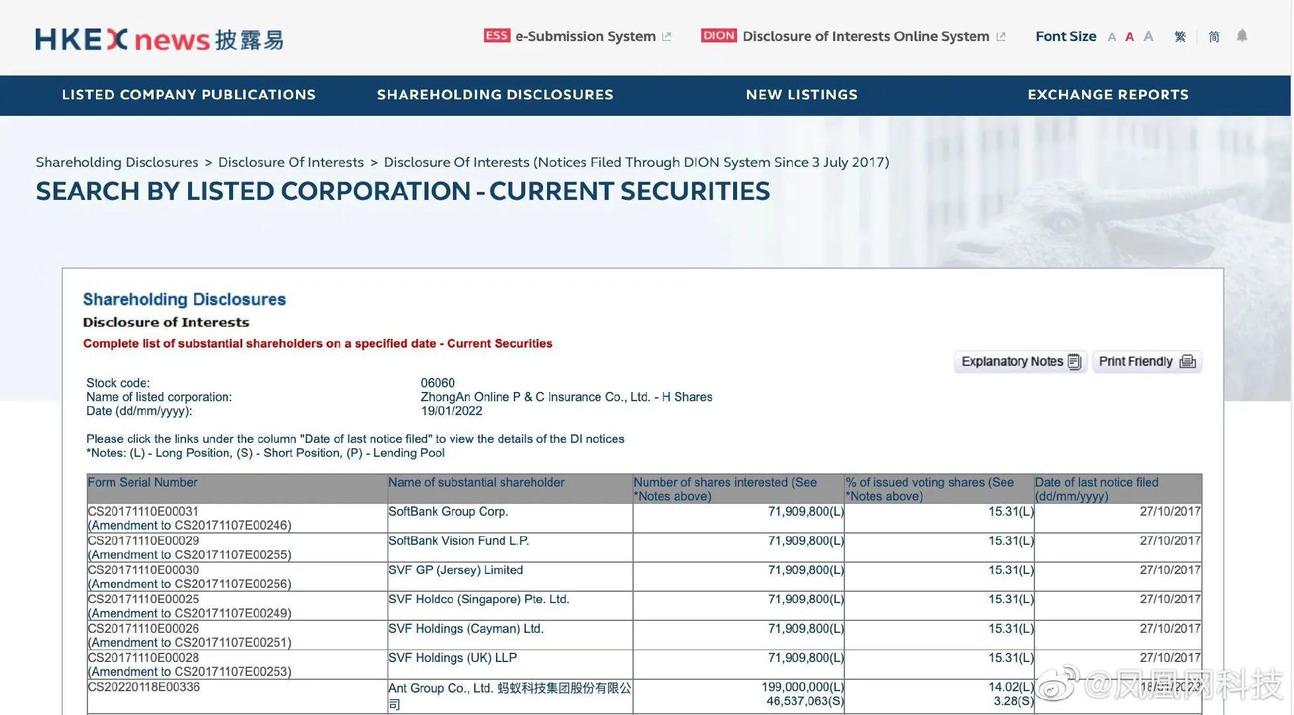Open SoftBank Group Corp. notice dated 27/10/2017
Viewport: 1294px width, 715px height.
coord(1170,511)
